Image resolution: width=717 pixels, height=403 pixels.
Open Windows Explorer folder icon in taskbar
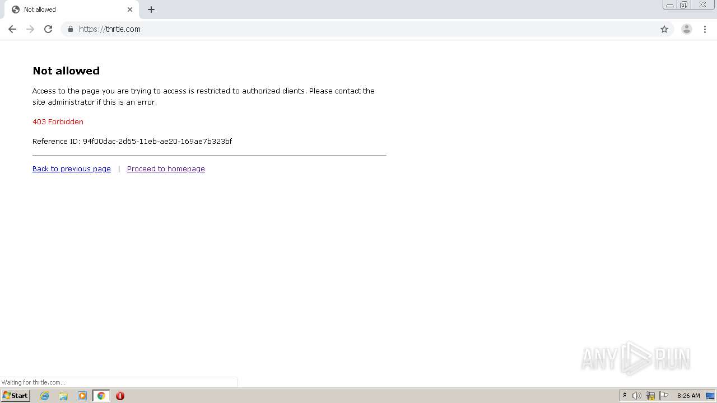point(63,396)
